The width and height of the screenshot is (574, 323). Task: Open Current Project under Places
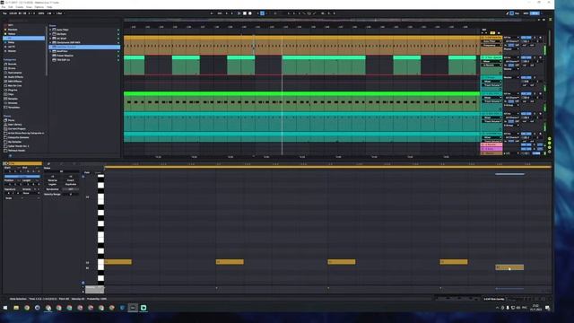click(x=16, y=129)
